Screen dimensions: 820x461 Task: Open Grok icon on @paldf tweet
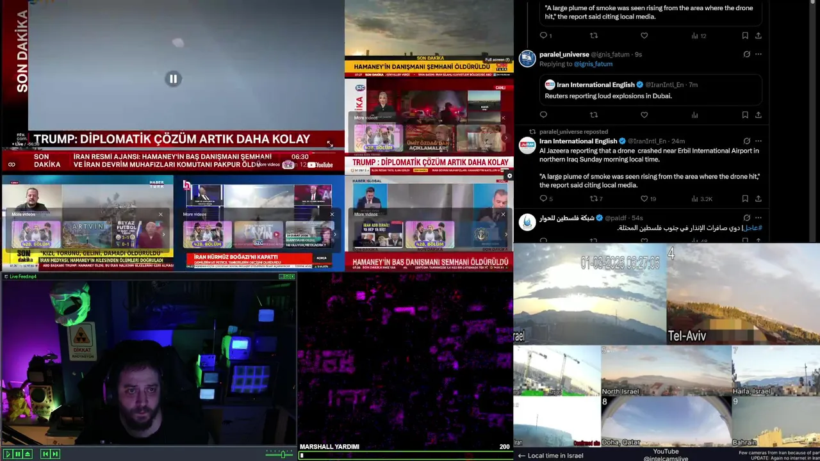click(746, 218)
